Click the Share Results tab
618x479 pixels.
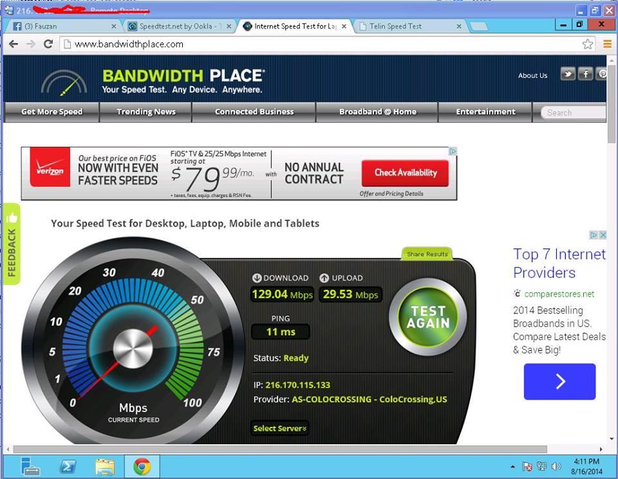click(x=427, y=254)
